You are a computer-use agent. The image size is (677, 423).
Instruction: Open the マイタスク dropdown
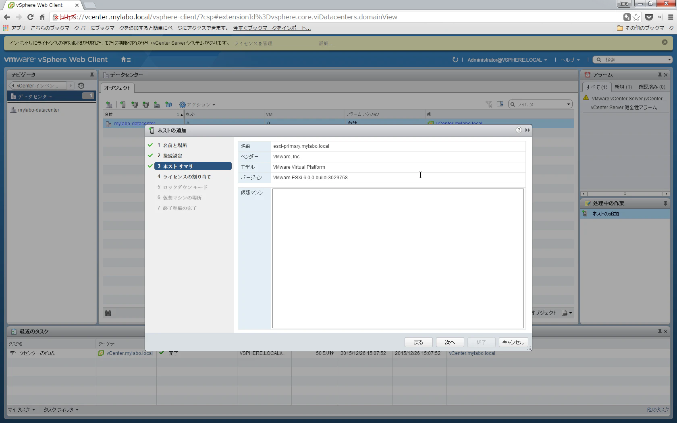pyautogui.click(x=22, y=410)
